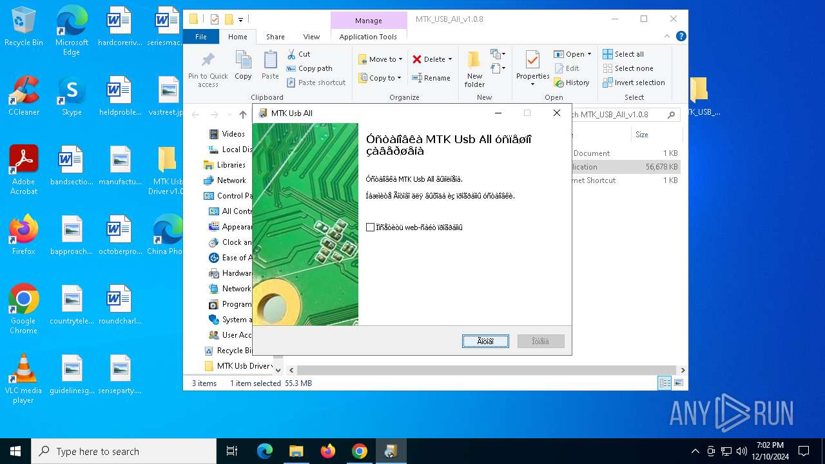Open File Explorer from the taskbar
Screen dimensions: 825x464
click(x=296, y=451)
